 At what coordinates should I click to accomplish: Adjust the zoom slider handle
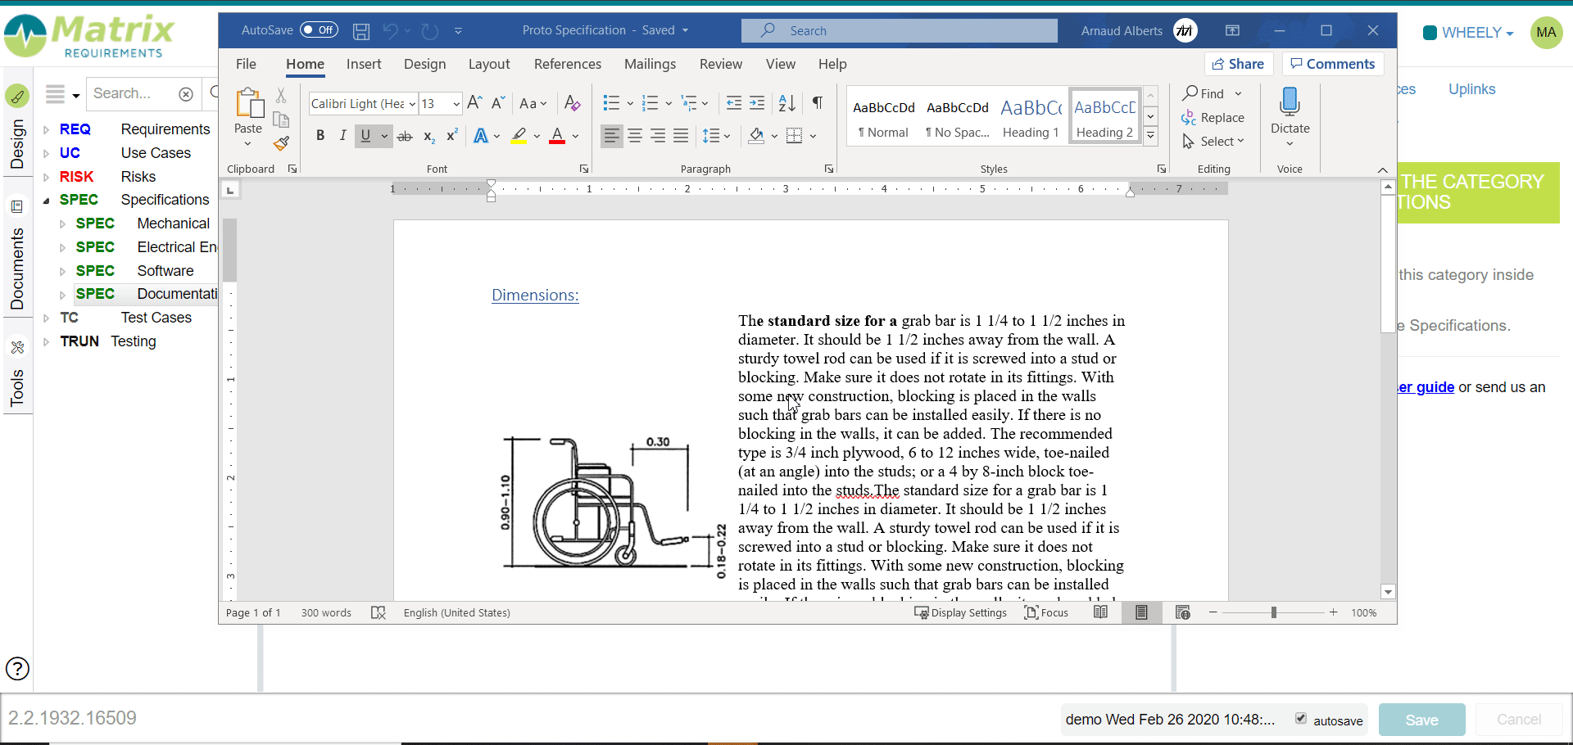pyautogui.click(x=1273, y=612)
